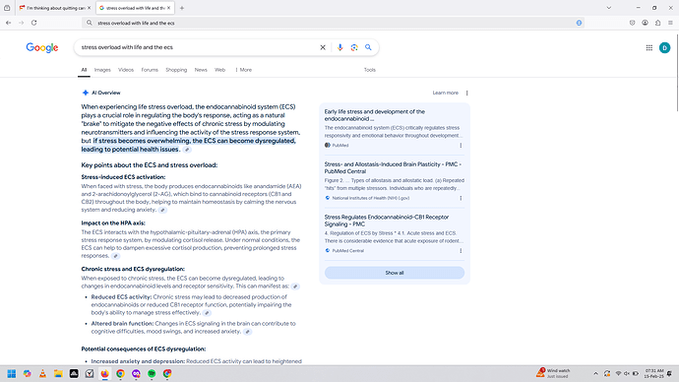
Task: Select the All results tab
Action: coord(84,70)
